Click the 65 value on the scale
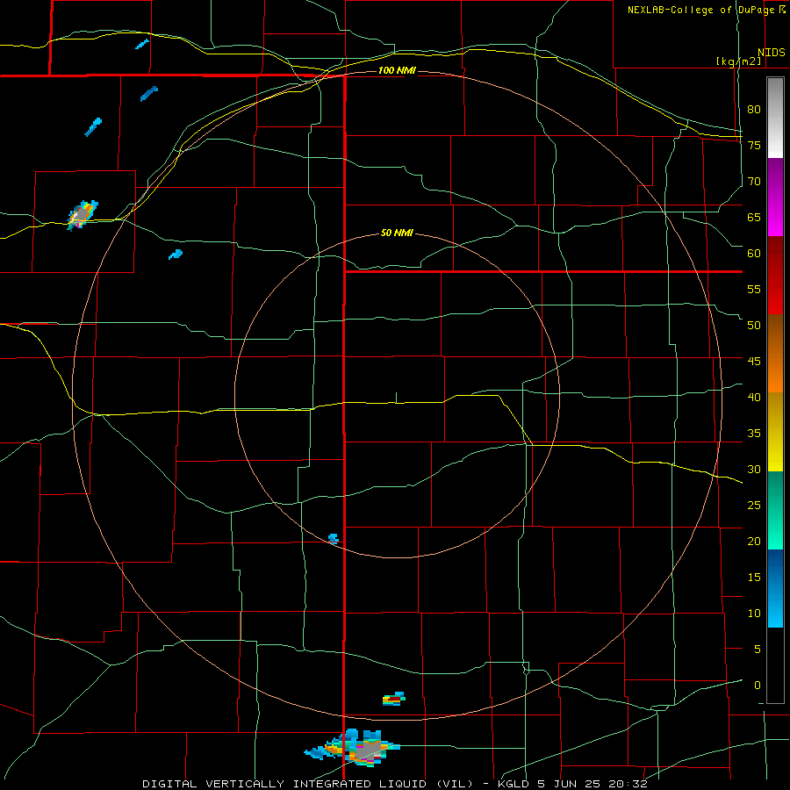This screenshot has width=790, height=790. 754,217
